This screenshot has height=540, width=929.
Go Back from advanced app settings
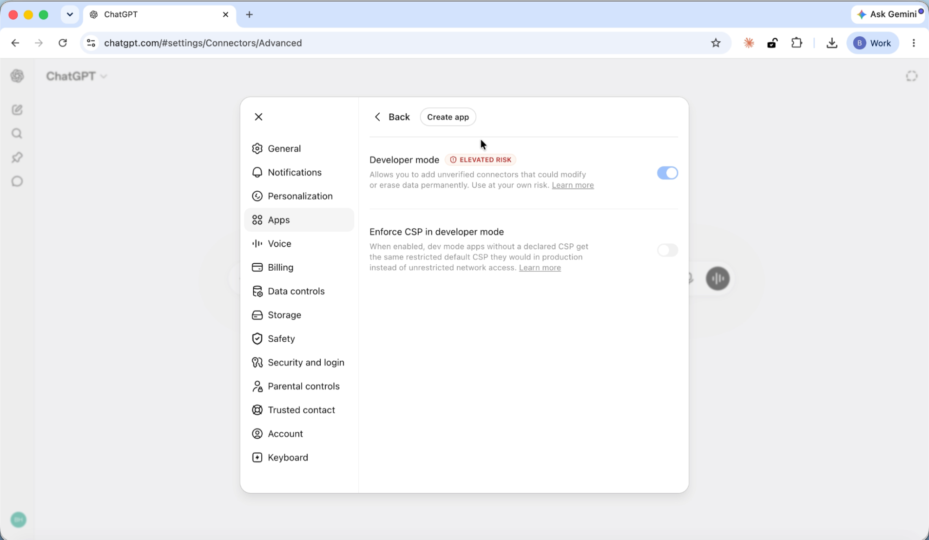point(392,117)
